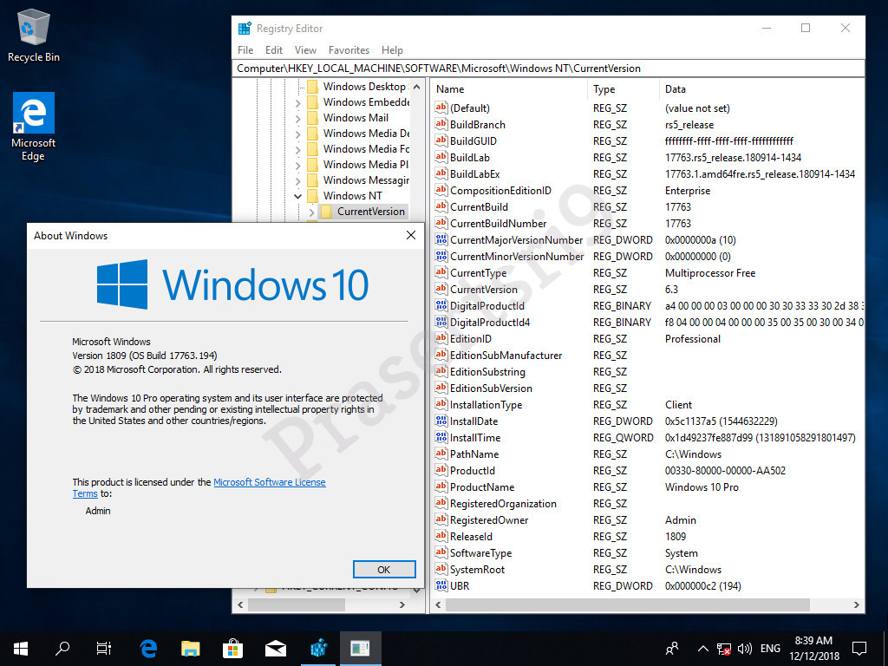Open the Mail app on the taskbar
Screen dimensions: 888x666
coord(275,649)
